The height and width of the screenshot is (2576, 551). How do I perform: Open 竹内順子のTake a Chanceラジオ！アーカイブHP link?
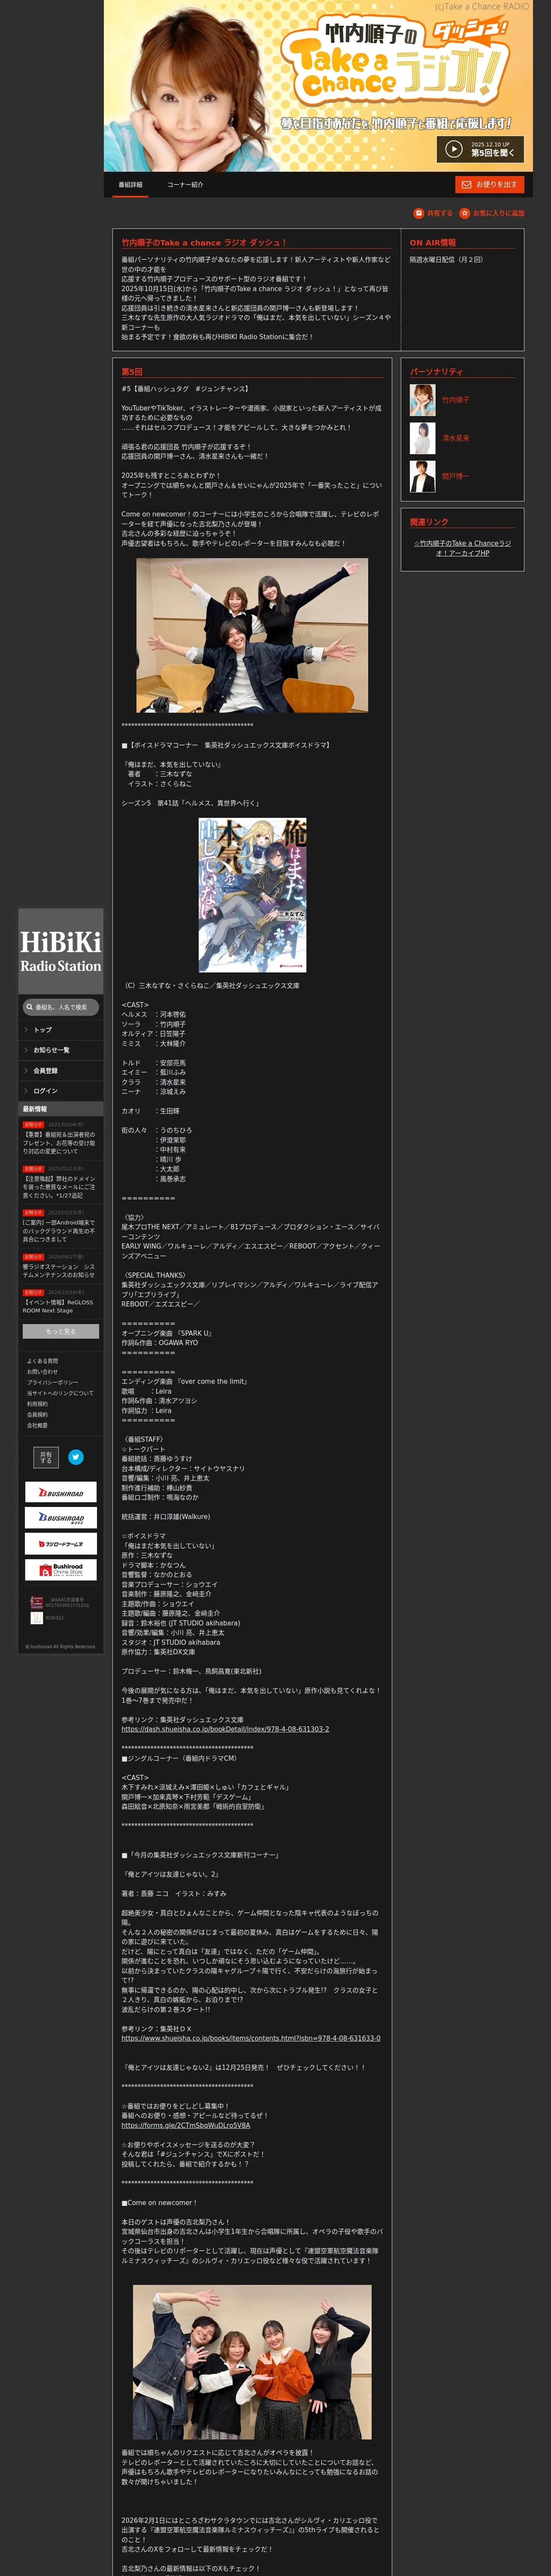(x=462, y=548)
